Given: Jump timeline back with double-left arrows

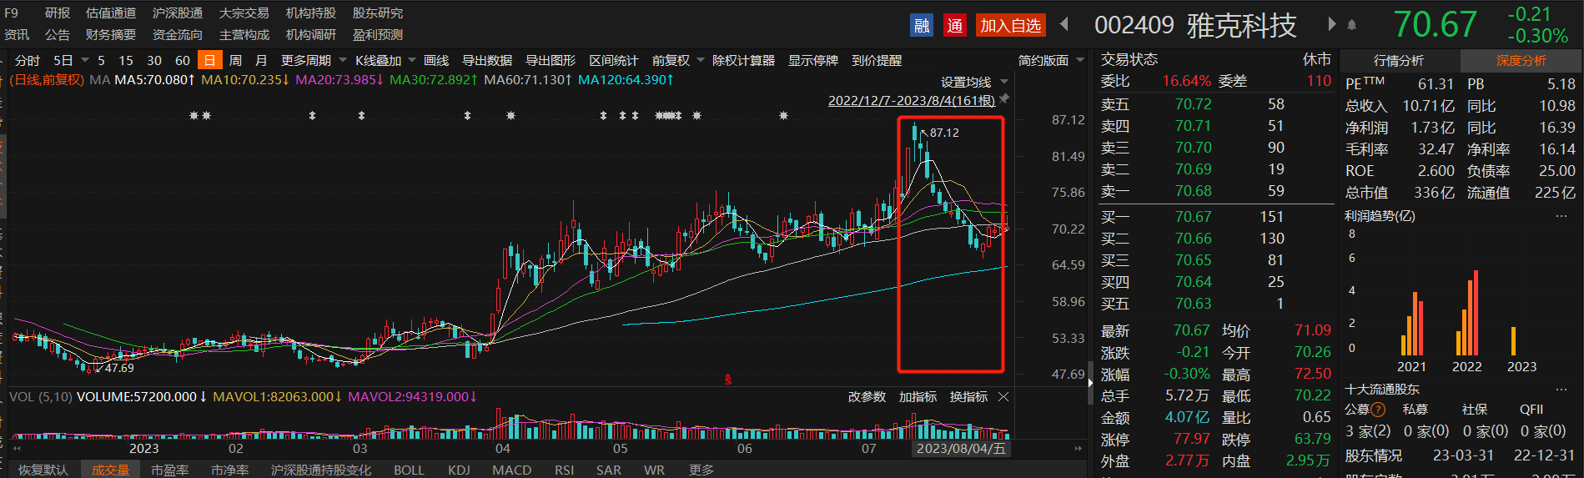Looking at the screenshot, I should pyautogui.click(x=17, y=449).
